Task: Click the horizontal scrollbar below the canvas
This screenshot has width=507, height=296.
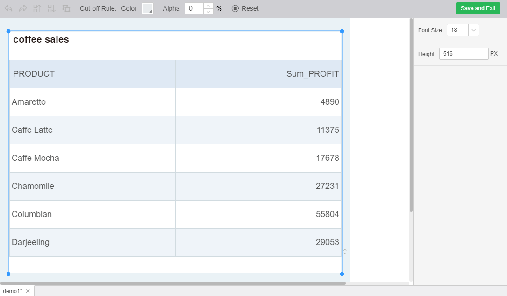Action: pyautogui.click(x=173, y=283)
